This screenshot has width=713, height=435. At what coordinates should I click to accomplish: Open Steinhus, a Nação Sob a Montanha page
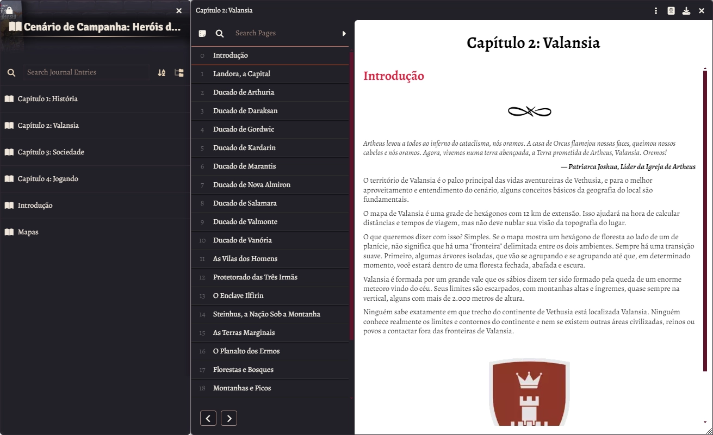click(270, 314)
